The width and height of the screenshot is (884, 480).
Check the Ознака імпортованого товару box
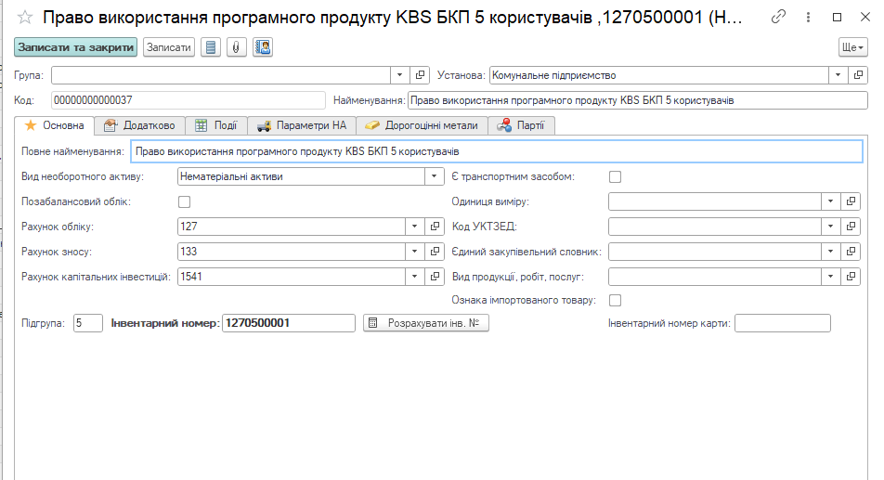(615, 300)
